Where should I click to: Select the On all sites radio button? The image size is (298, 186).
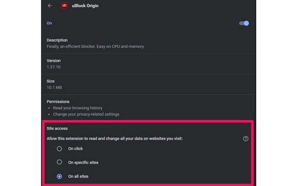click(x=59, y=176)
